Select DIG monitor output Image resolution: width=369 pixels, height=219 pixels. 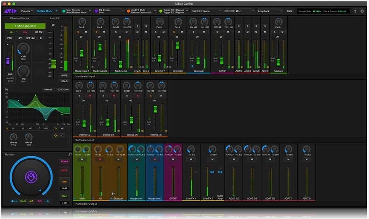point(40,201)
